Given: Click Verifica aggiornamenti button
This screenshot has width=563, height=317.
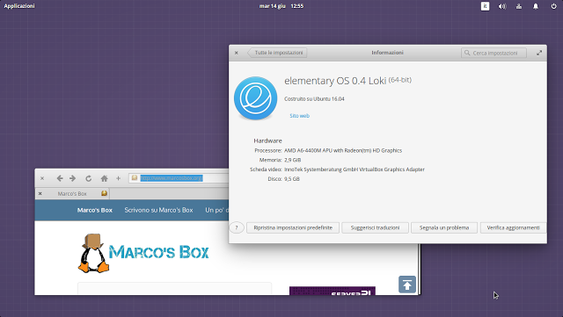Looking at the screenshot, I should point(513,227).
